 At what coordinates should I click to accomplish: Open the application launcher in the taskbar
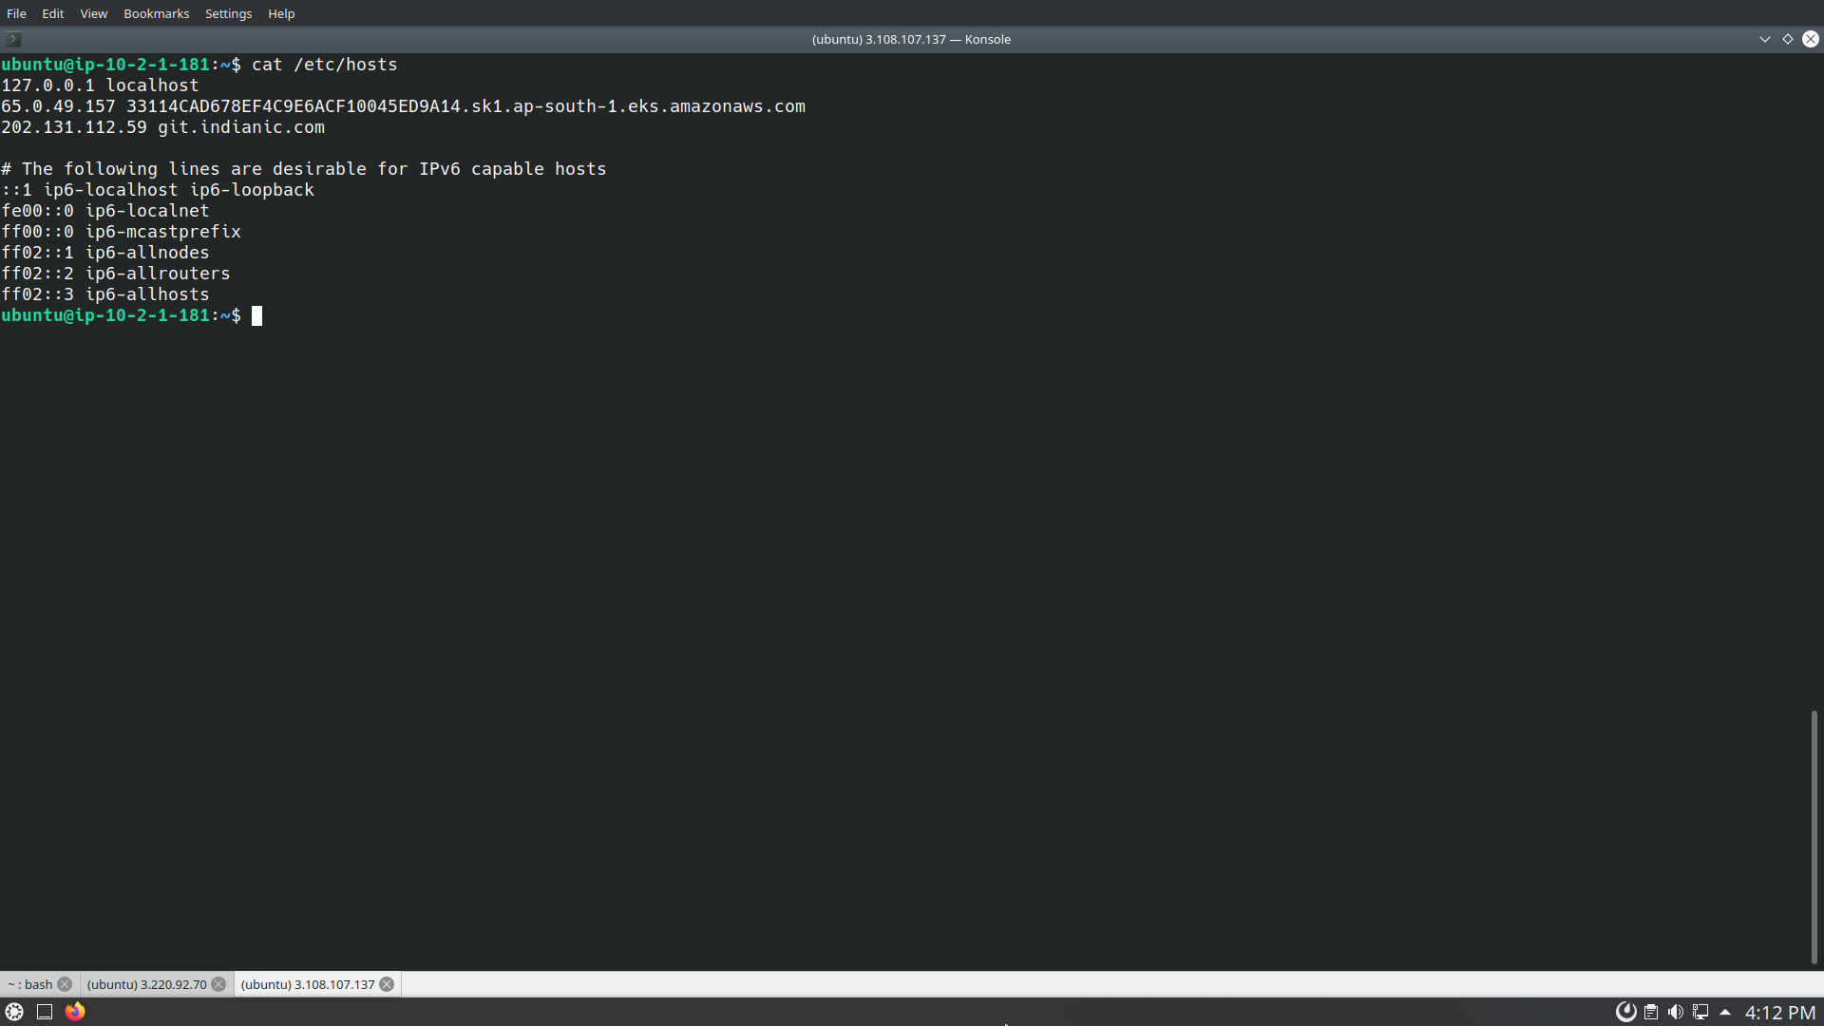pos(14,1011)
